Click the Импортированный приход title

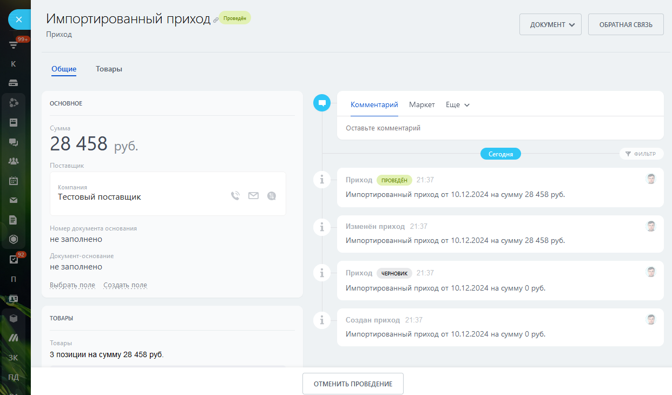point(128,18)
